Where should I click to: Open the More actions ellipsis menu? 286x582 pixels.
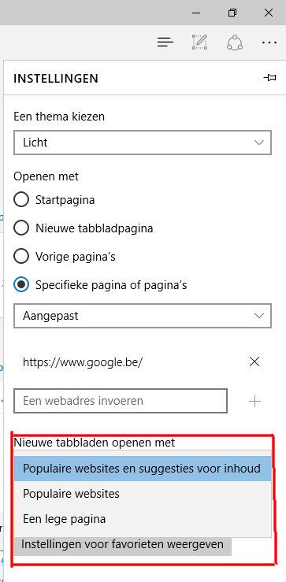coord(269,43)
